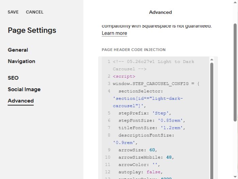This screenshot has height=179, width=238.
Task: Open the Learn more link
Action: [x=114, y=33]
